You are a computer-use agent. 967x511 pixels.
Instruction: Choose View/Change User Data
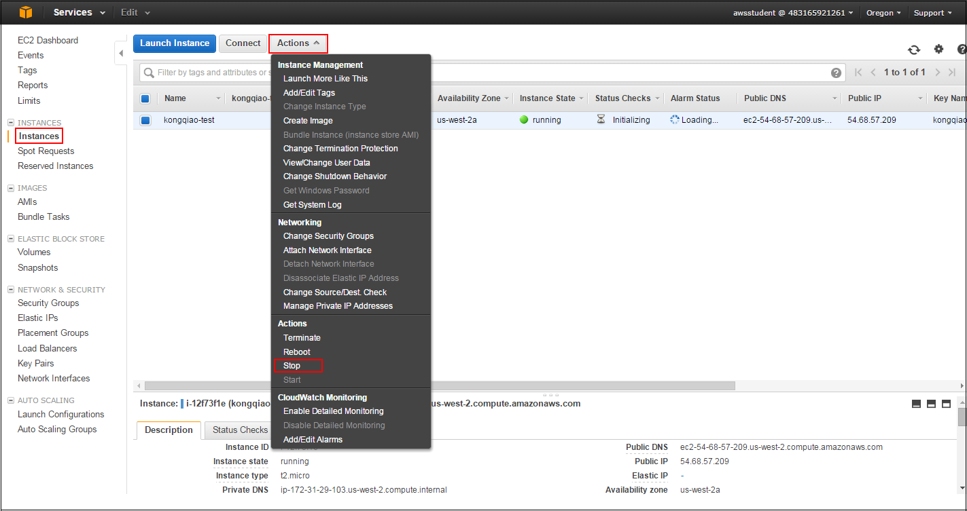(326, 163)
